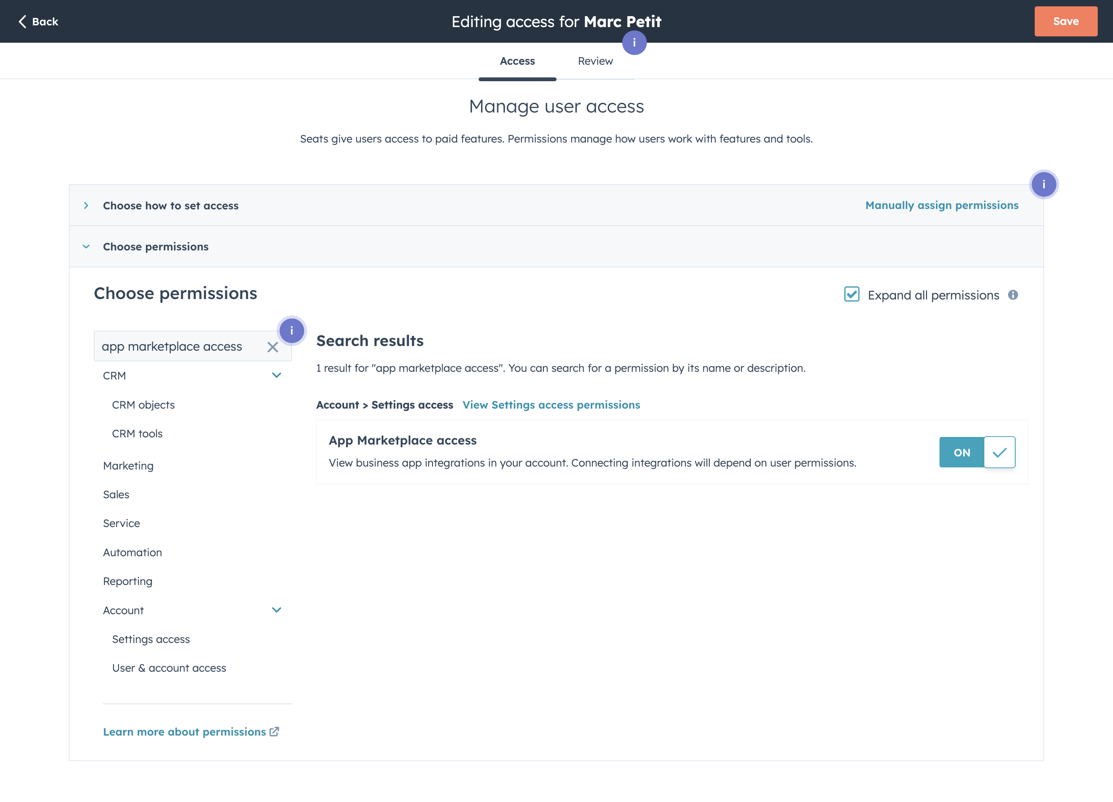The height and width of the screenshot is (802, 1113).
Task: Clear the permission search with the X icon
Action: click(273, 347)
